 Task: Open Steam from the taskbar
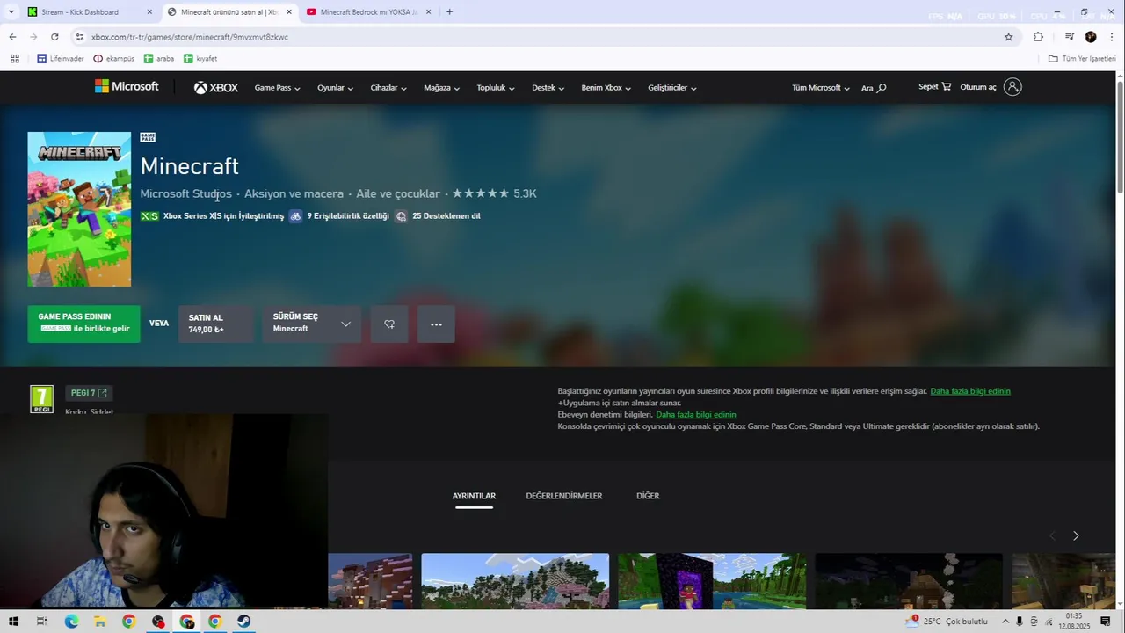click(244, 622)
